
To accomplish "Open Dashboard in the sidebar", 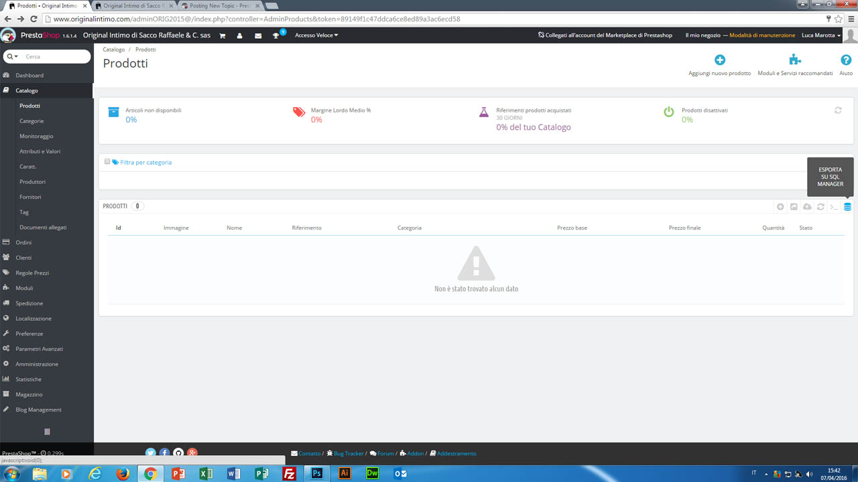I will point(29,76).
